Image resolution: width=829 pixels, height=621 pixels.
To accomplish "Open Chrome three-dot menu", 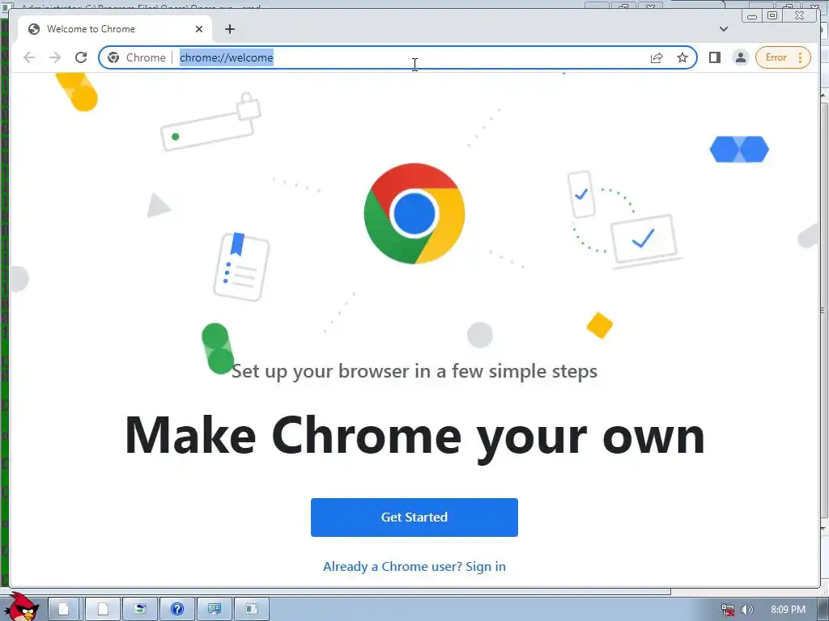I will tap(801, 57).
